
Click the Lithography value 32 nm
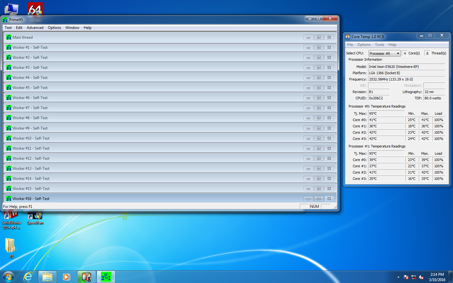(434, 92)
